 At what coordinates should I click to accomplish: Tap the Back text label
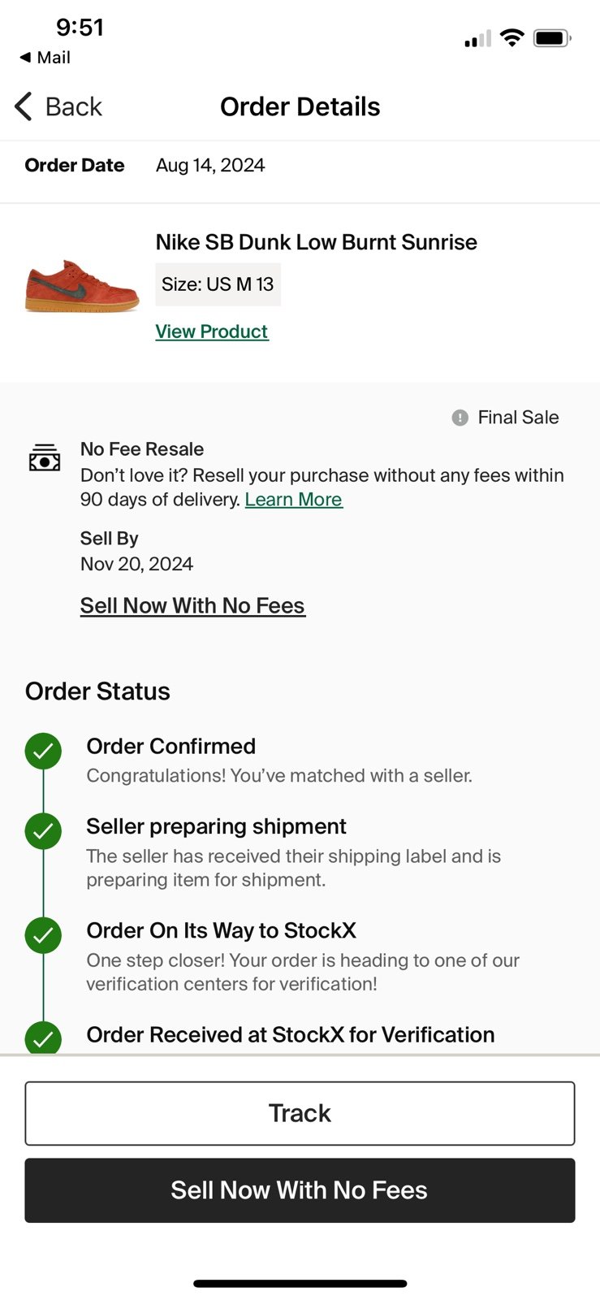(74, 106)
